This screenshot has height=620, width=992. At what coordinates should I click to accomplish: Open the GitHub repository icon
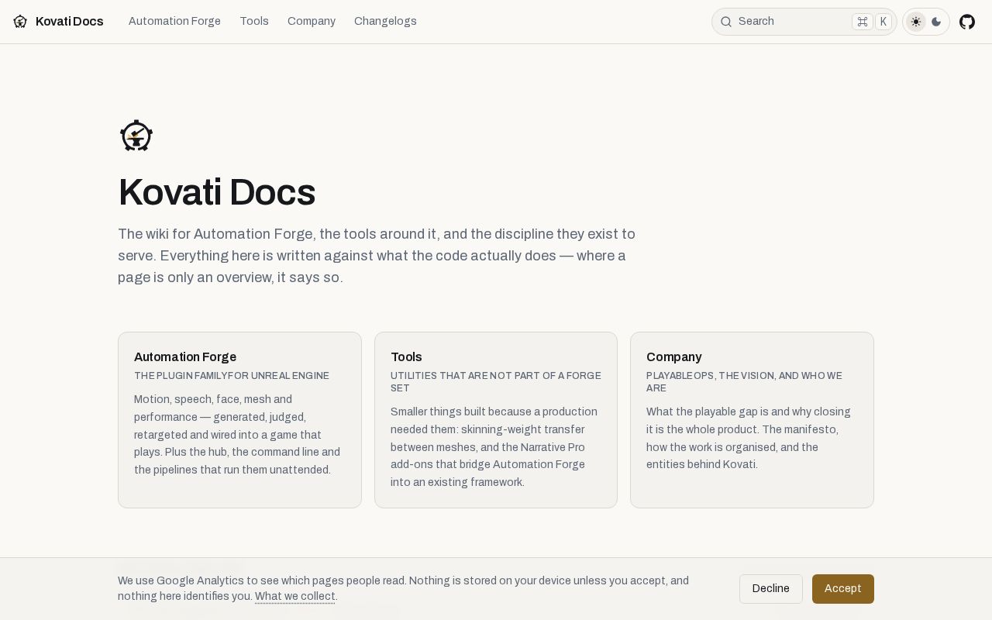click(967, 22)
